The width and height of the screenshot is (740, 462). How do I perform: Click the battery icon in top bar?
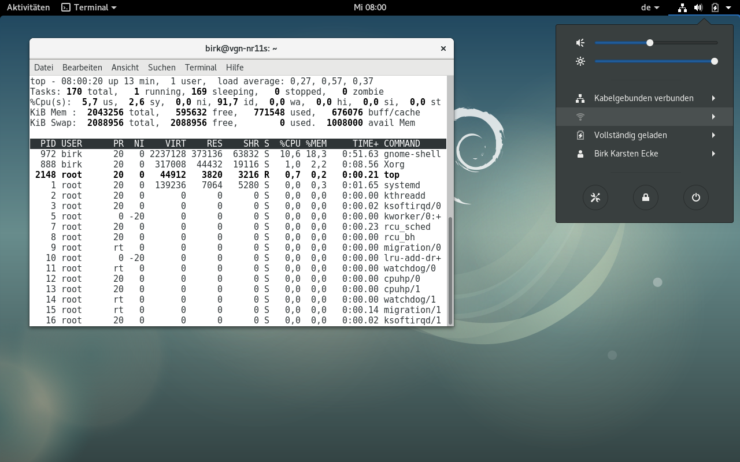(x=715, y=8)
